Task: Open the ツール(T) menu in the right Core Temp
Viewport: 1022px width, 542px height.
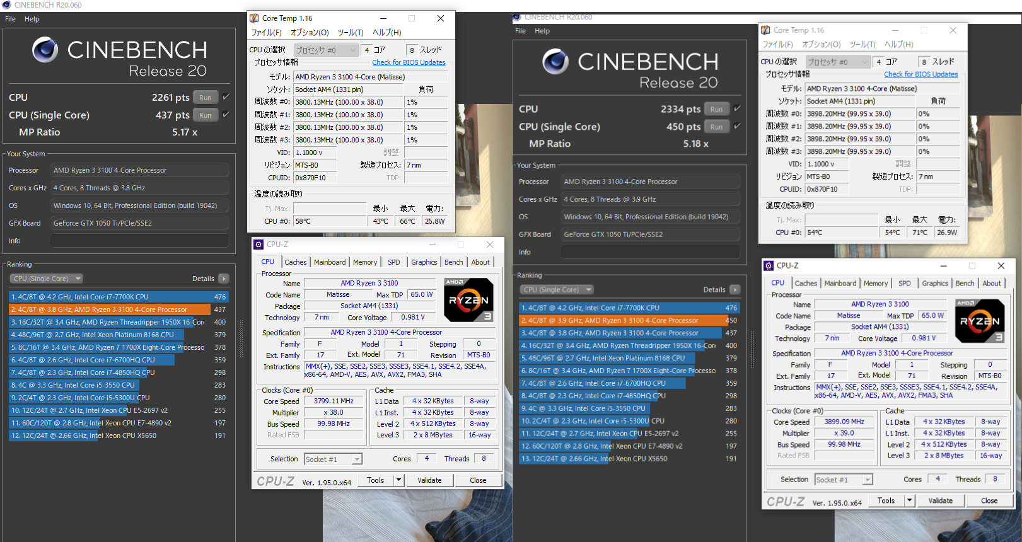Action: tap(862, 45)
